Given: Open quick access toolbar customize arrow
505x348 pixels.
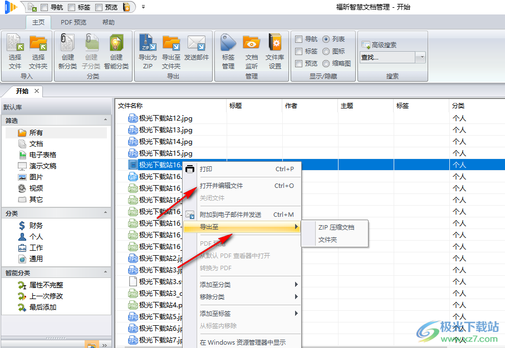Looking at the screenshot, I should click(143, 7).
